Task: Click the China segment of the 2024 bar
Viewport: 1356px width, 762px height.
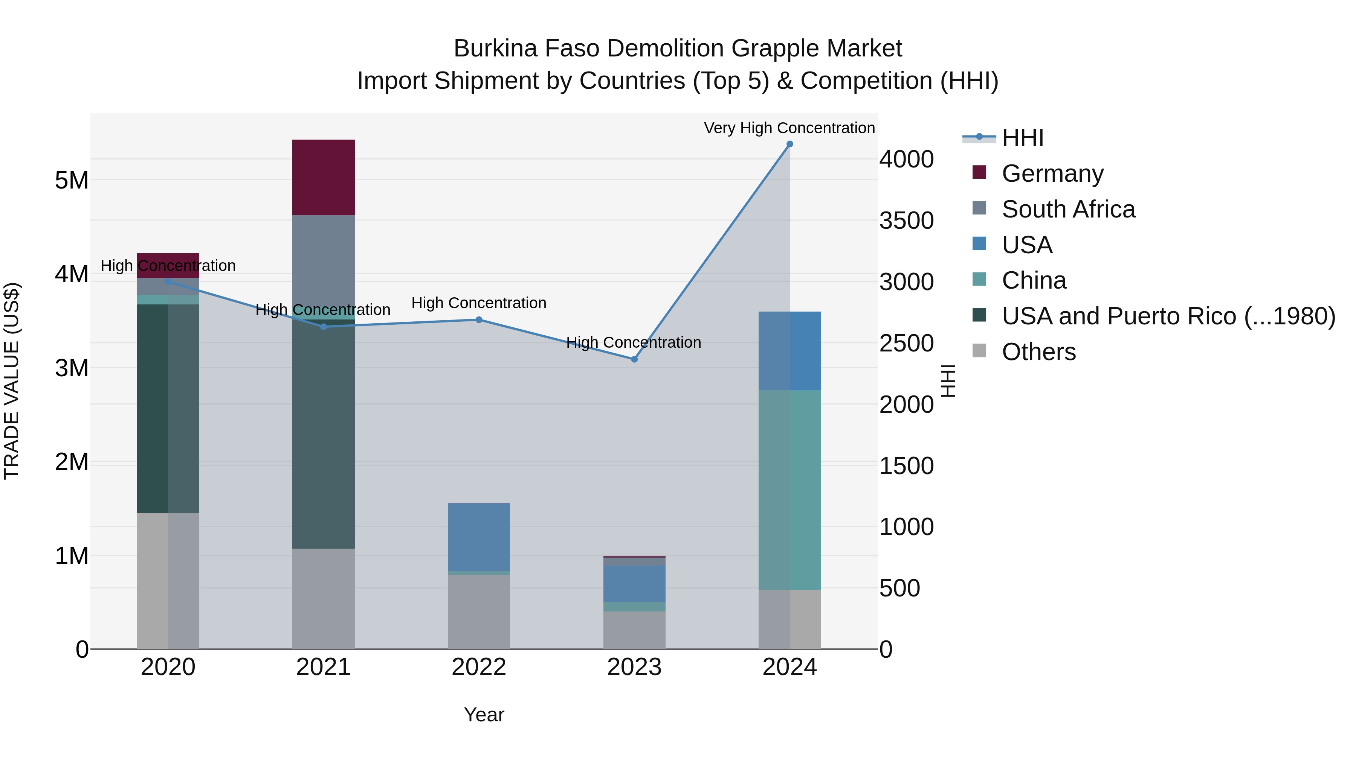Action: pos(789,490)
